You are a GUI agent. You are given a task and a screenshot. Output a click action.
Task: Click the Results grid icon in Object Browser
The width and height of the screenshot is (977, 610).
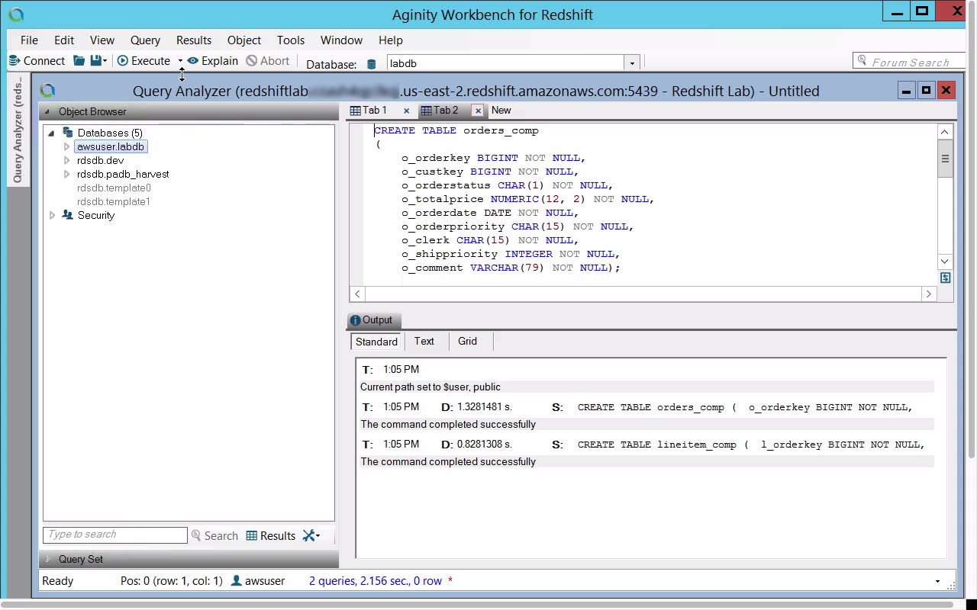(x=252, y=536)
